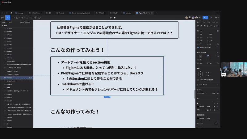Select the Text tool
Image resolution: width=247 pixels, height=139 pixels.
click(27, 18)
